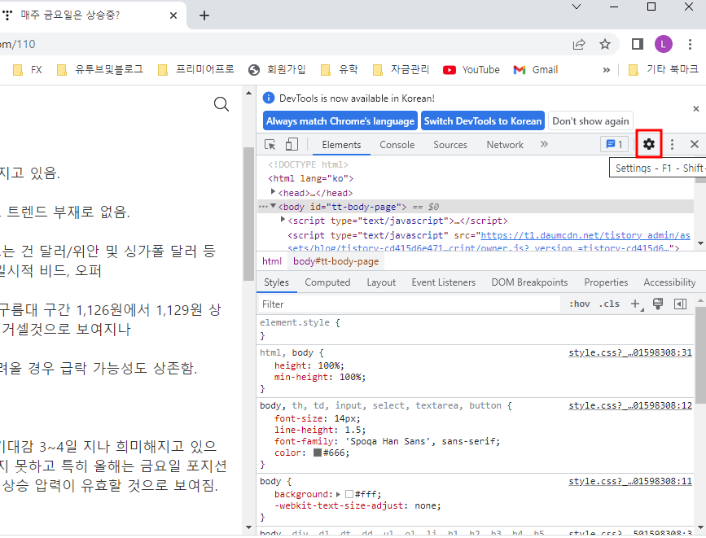This screenshot has height=538, width=706.
Task: Open the 유투브및블로그 bookmark folder
Action: pyautogui.click(x=100, y=70)
